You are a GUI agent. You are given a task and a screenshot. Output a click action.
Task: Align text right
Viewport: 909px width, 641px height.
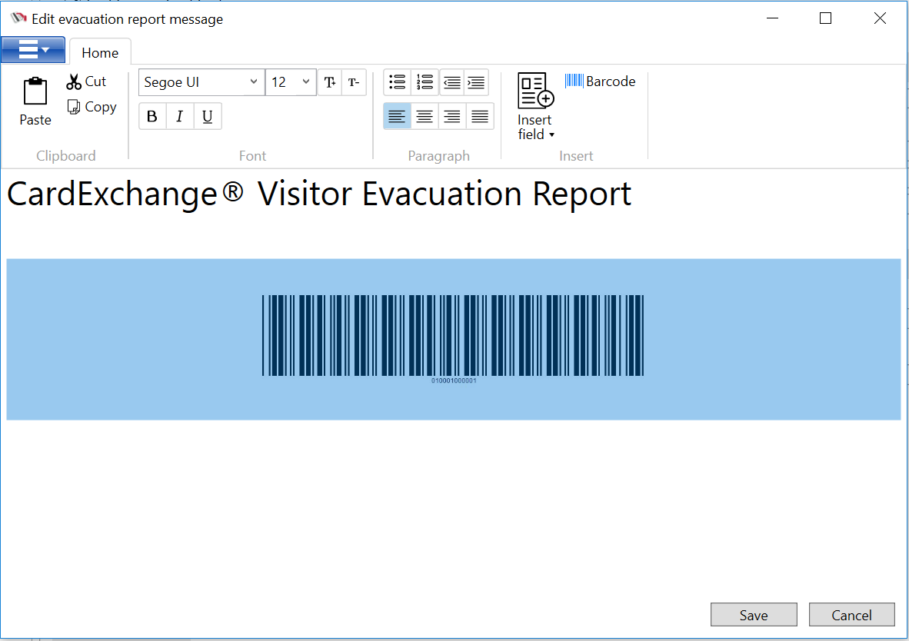[x=451, y=117]
